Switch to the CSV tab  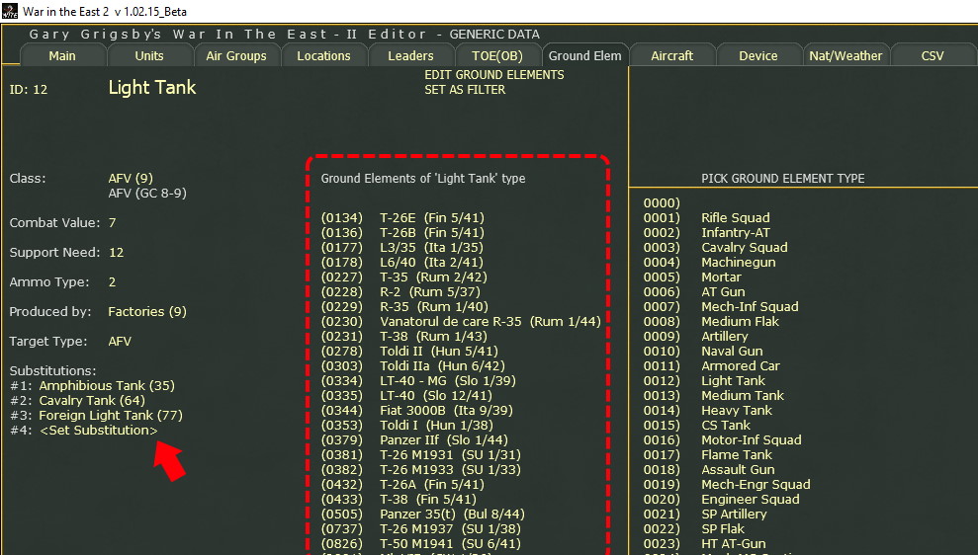[933, 55]
